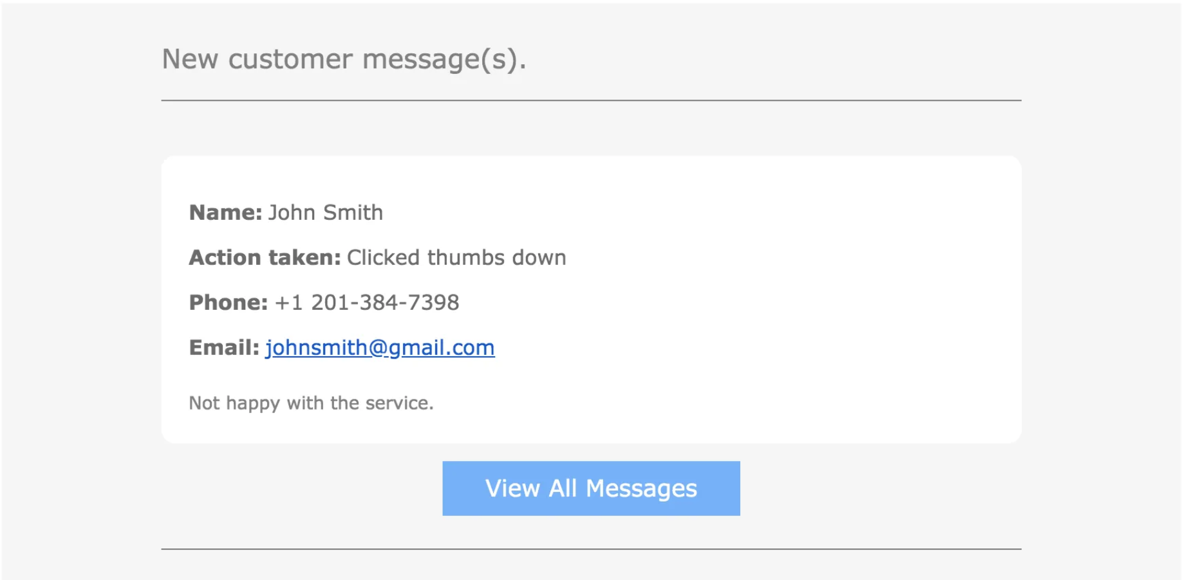Screen dimensions: 1187x580
Task: Click the View All Messages button
Action: point(591,488)
